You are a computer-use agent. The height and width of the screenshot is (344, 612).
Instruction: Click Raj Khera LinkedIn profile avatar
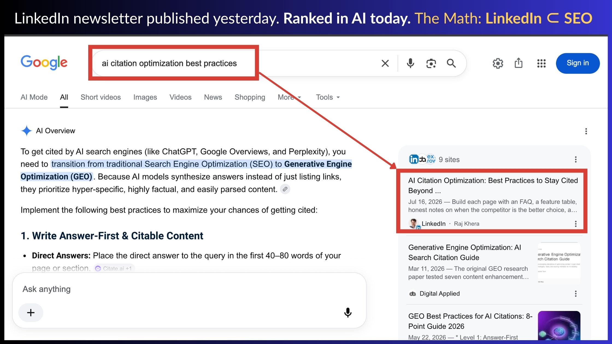(x=414, y=224)
